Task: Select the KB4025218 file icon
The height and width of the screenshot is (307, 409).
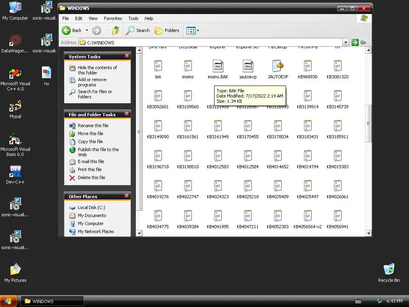Action: (248, 186)
